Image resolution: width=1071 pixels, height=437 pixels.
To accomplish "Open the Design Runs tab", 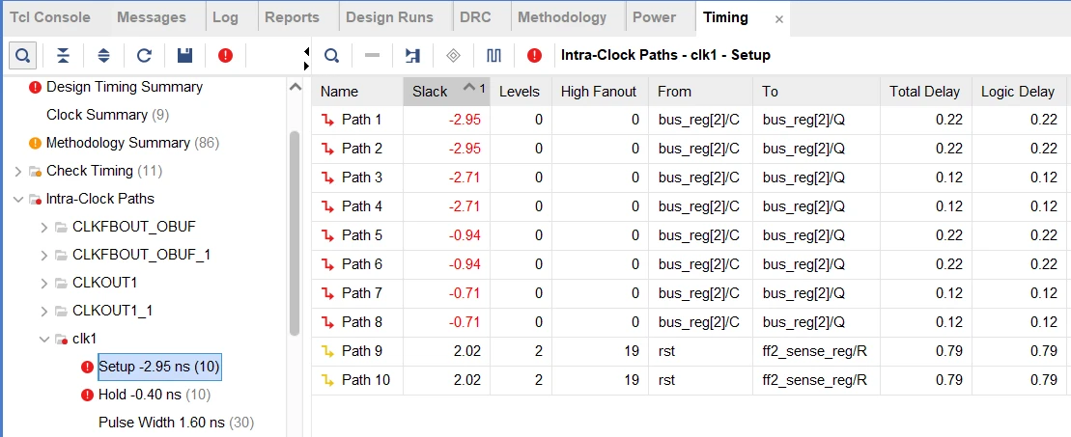I will 389,17.
